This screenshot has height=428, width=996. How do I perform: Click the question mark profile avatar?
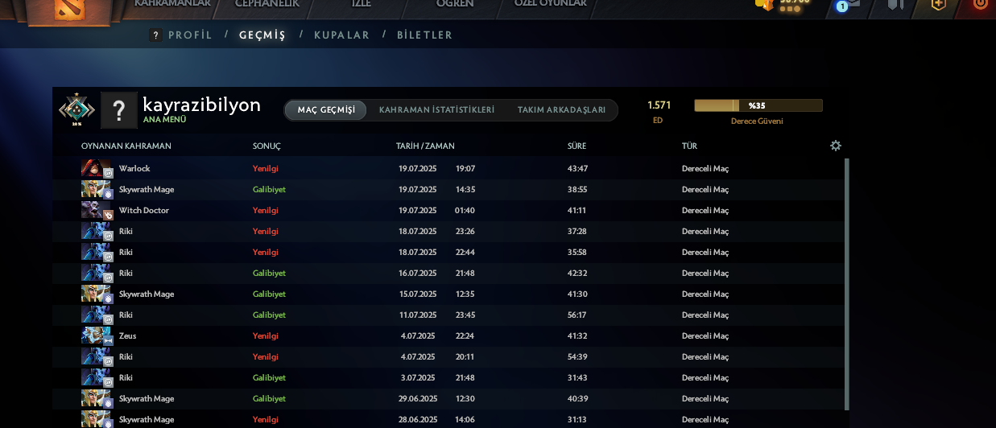118,110
